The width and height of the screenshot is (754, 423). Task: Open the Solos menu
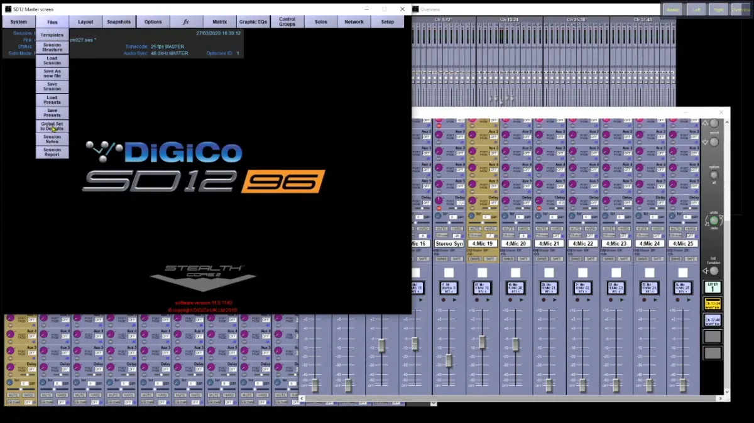point(320,22)
